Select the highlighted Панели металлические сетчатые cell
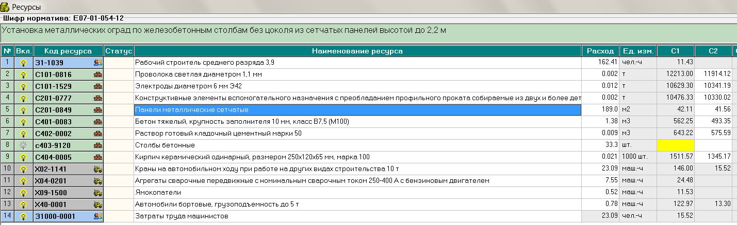 (x=357, y=110)
